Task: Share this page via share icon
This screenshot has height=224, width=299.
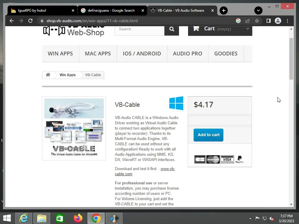Action: 248,21
